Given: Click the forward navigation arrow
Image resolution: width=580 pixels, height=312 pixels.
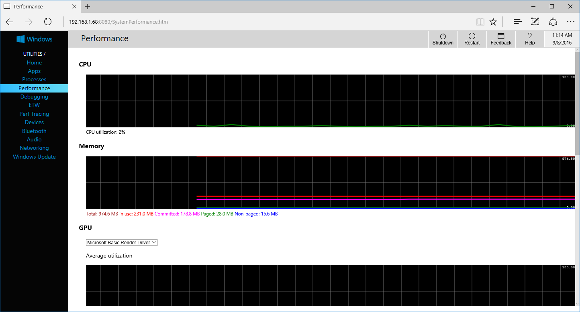Looking at the screenshot, I should (29, 22).
